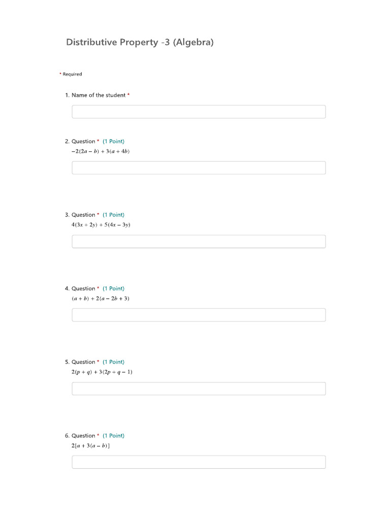The width and height of the screenshot is (390, 520).
Task: Click the (1 Point) text beside question 2
Action: (x=113, y=141)
